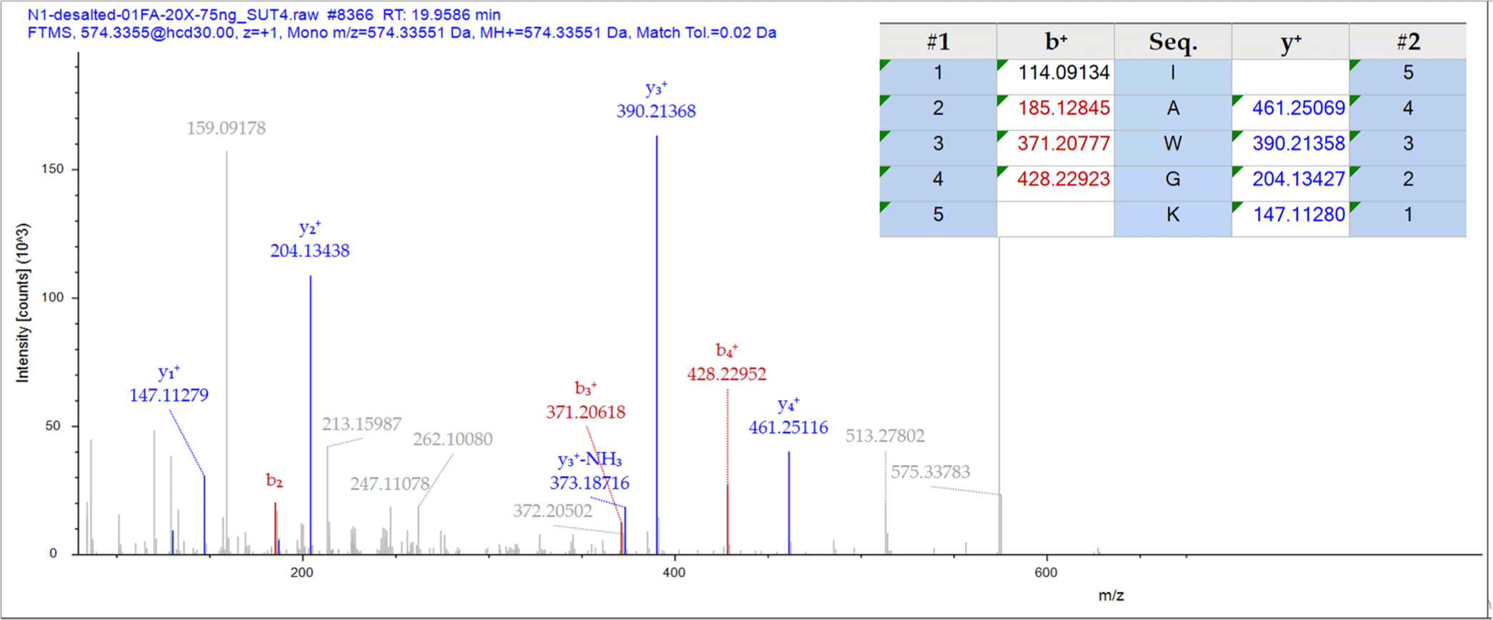This screenshot has width=1493, height=620.
Task: Click the 200 tick on m/z axis
Action: tap(301, 572)
